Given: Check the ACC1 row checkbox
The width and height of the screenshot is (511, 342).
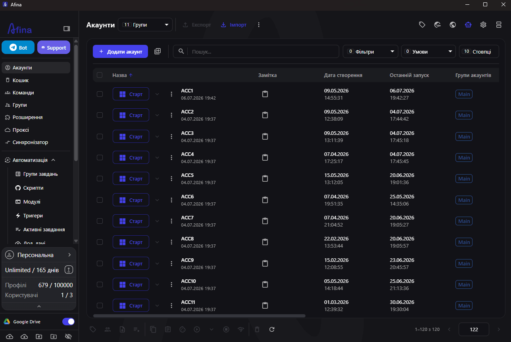Looking at the screenshot, I should click(100, 94).
